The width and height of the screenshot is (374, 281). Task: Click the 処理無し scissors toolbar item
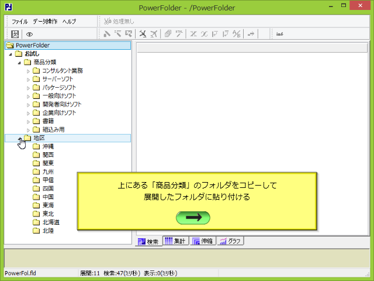tap(119, 22)
